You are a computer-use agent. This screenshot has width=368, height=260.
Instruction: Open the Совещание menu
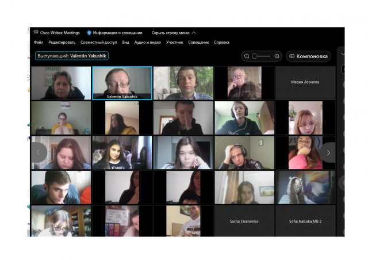pos(198,42)
